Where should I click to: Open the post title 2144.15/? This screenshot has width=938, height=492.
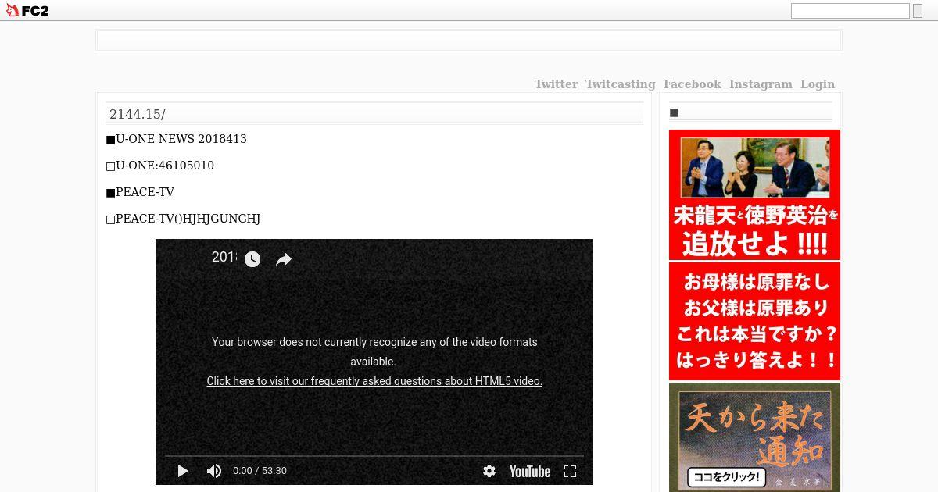click(x=138, y=114)
